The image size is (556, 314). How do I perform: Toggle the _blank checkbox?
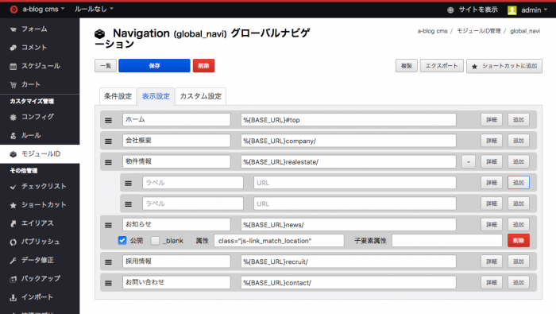pos(155,241)
